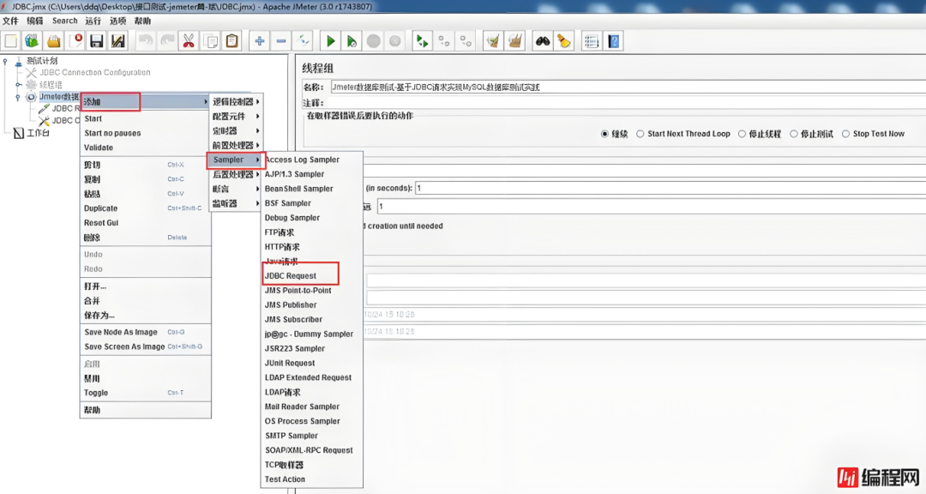Reset search with the brush icon
The image size is (926, 494).
[564, 41]
